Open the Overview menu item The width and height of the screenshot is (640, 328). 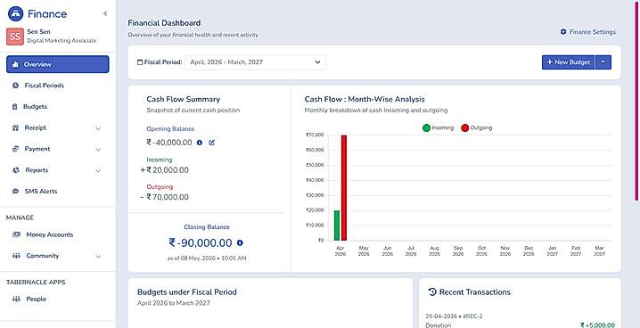pyautogui.click(x=58, y=64)
